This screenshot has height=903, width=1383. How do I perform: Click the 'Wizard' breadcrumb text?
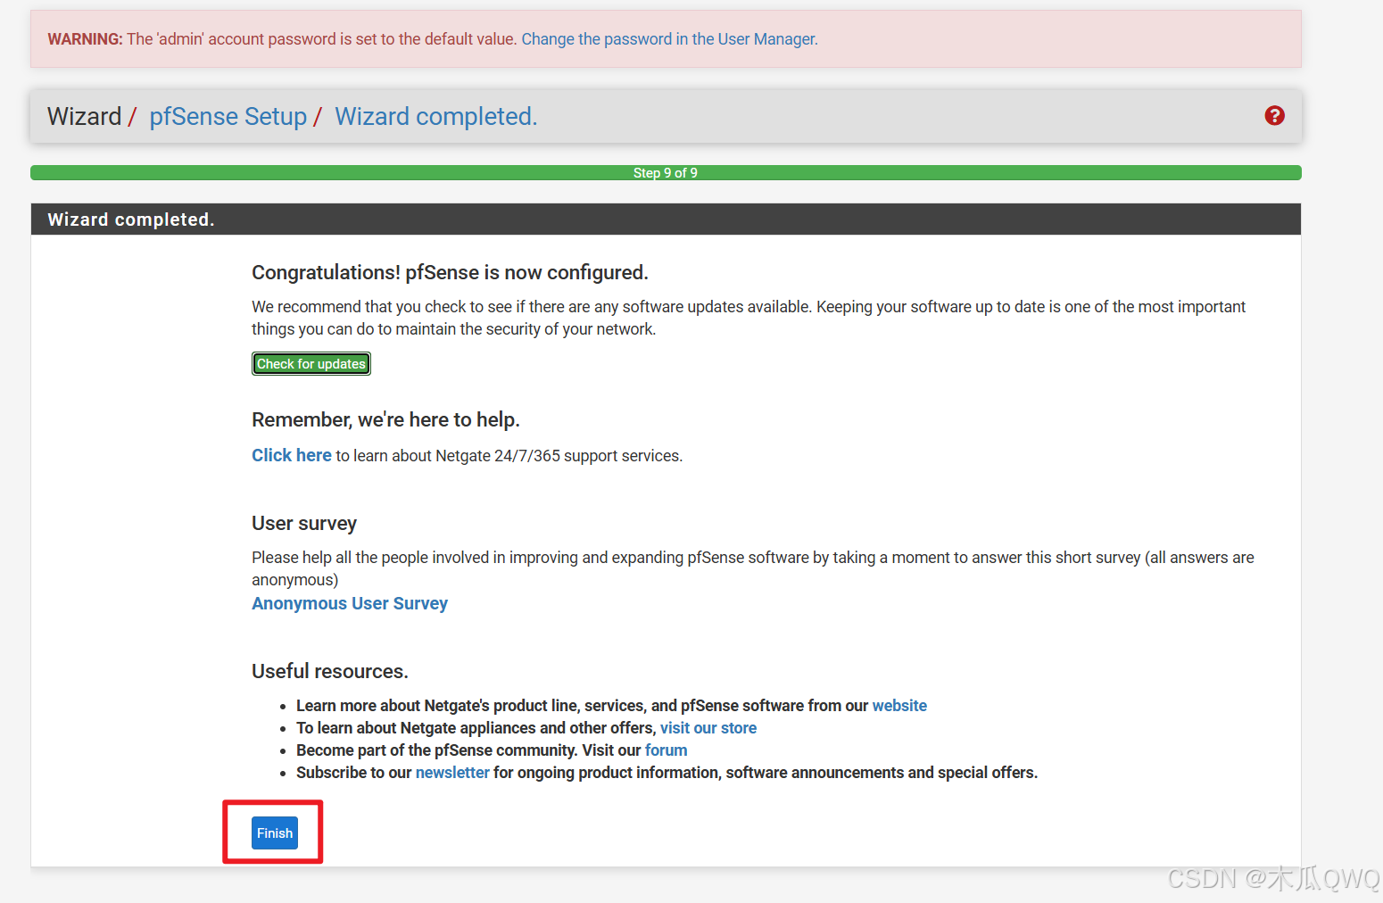(x=84, y=117)
